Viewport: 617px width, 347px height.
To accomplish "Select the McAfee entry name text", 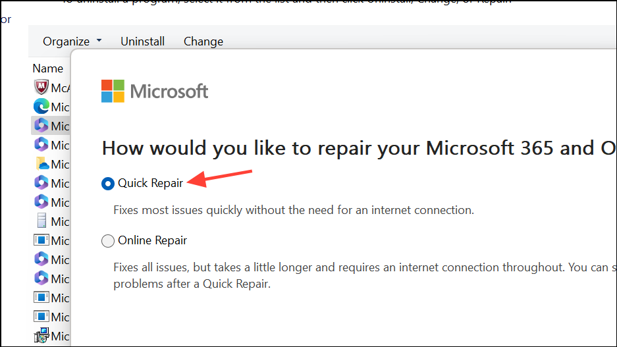I will (60, 88).
